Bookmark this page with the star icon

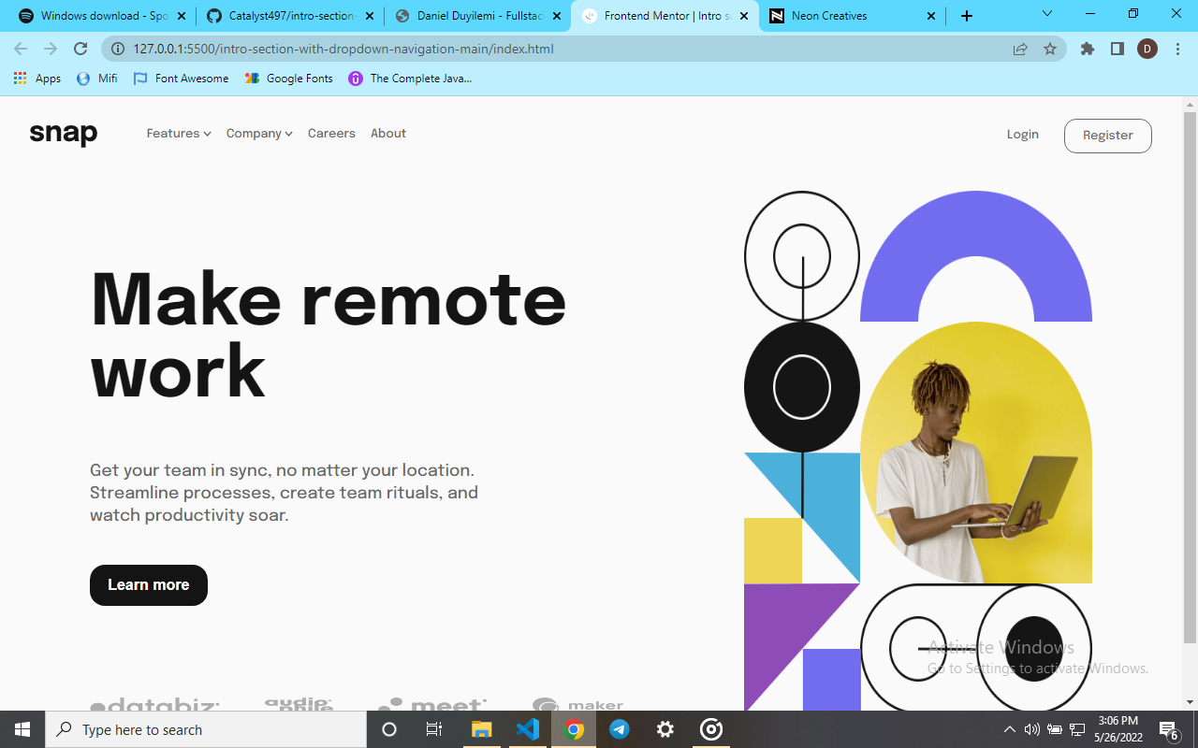pos(1050,49)
